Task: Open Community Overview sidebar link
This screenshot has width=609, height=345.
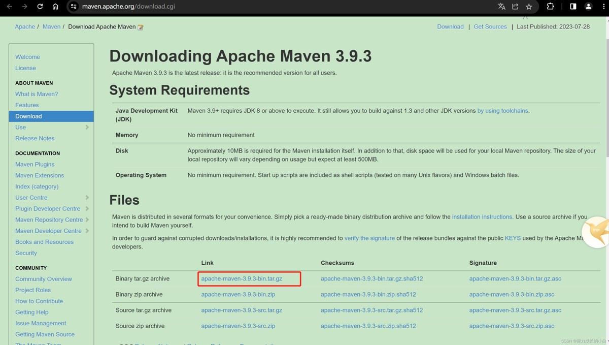Action: [x=44, y=279]
